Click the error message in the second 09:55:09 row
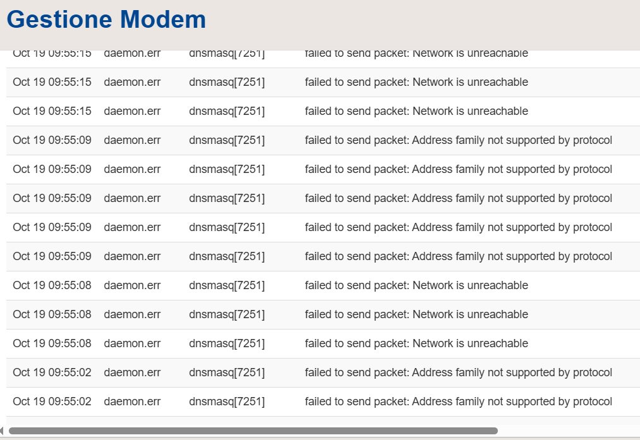The height and width of the screenshot is (440, 640). [x=458, y=169]
